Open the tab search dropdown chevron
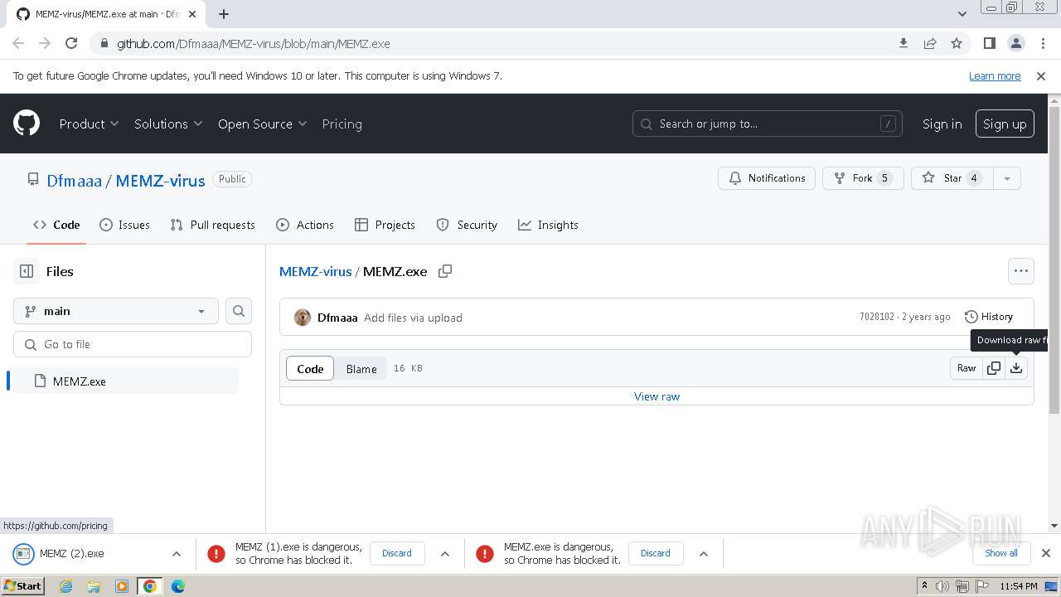The image size is (1061, 597). [962, 14]
